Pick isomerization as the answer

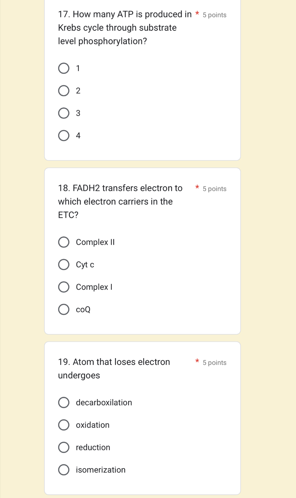64,470
